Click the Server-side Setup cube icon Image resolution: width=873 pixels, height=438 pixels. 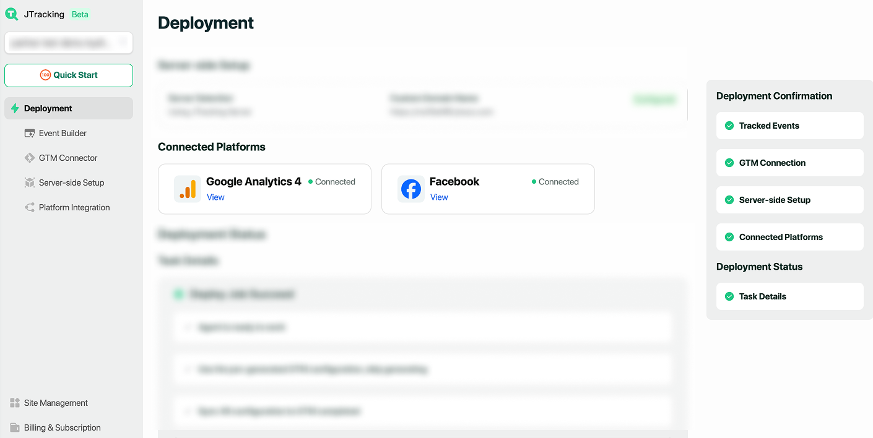click(30, 182)
